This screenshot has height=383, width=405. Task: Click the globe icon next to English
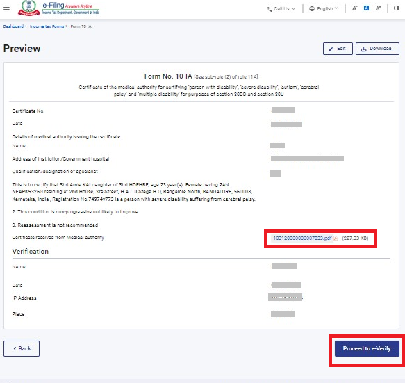pyautogui.click(x=312, y=9)
